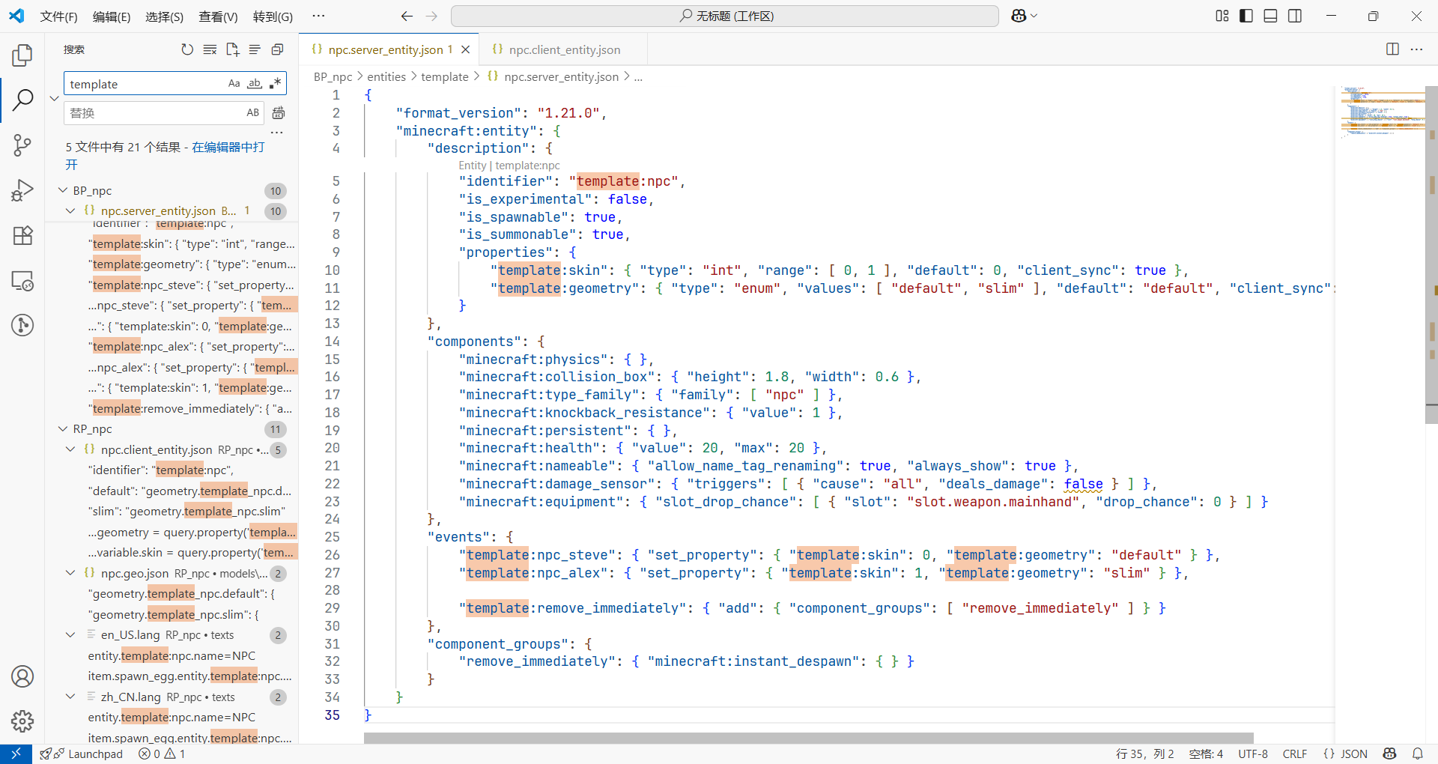The width and height of the screenshot is (1438, 764).
Task: Open the Source Control view
Action: coord(22,145)
